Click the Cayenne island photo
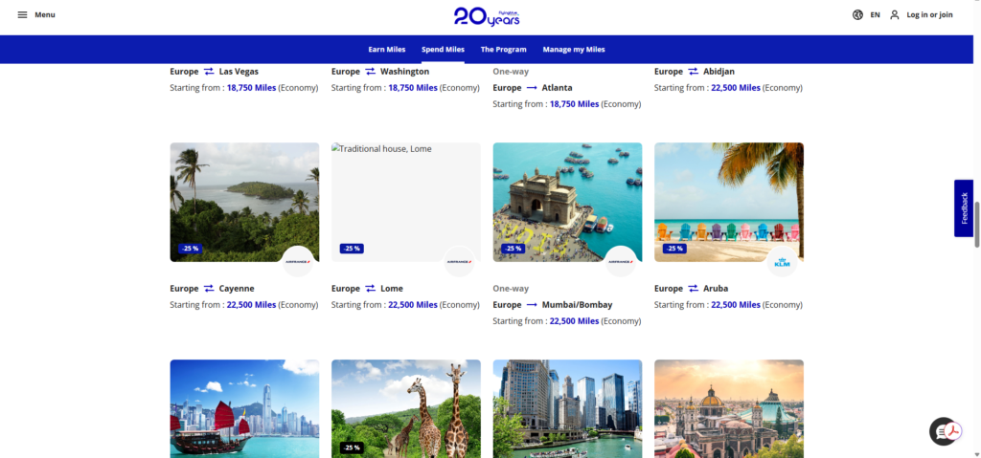981x458 pixels. 244,202
